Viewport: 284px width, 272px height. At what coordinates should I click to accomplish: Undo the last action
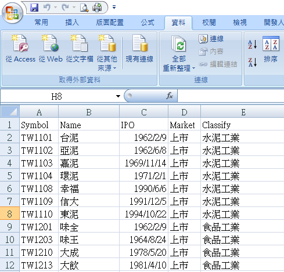pos(47,8)
